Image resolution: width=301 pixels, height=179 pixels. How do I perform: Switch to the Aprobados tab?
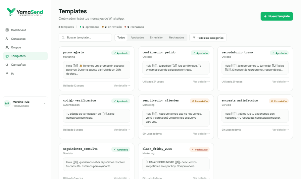[x=137, y=37]
